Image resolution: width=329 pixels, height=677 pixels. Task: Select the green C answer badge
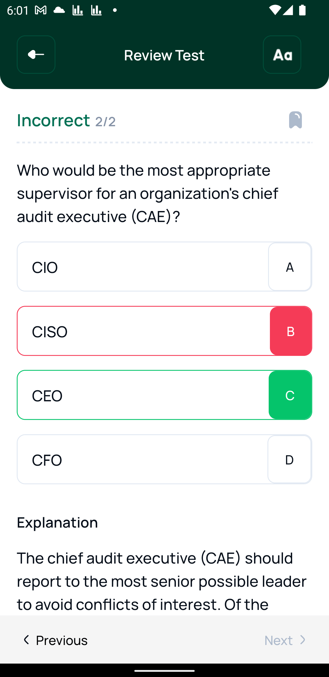pos(290,395)
